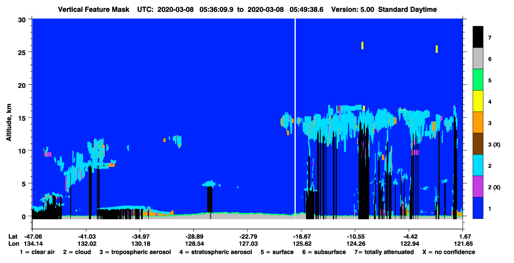Click the longitude value 127.03
The image size is (514, 263).
pos(248,243)
